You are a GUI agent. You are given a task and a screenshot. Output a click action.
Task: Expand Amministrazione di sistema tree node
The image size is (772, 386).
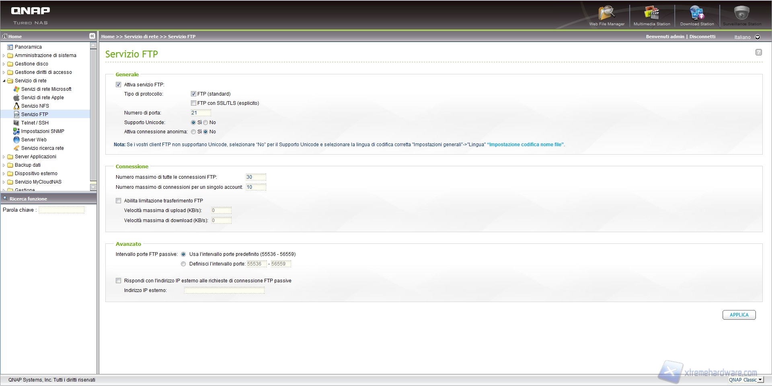click(x=4, y=55)
